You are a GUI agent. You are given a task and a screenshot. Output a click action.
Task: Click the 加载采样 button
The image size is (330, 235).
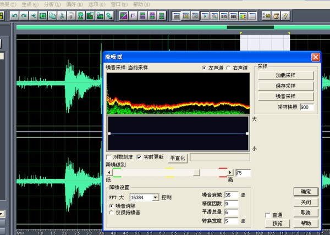click(x=286, y=75)
